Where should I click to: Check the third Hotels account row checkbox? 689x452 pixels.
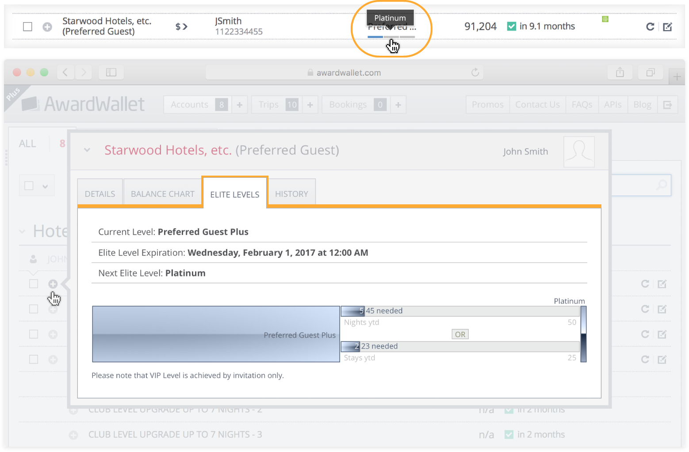pos(34,334)
